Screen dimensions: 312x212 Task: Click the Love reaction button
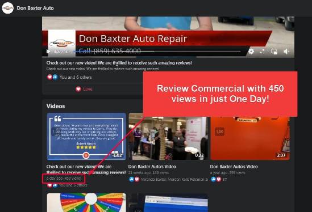(84, 89)
